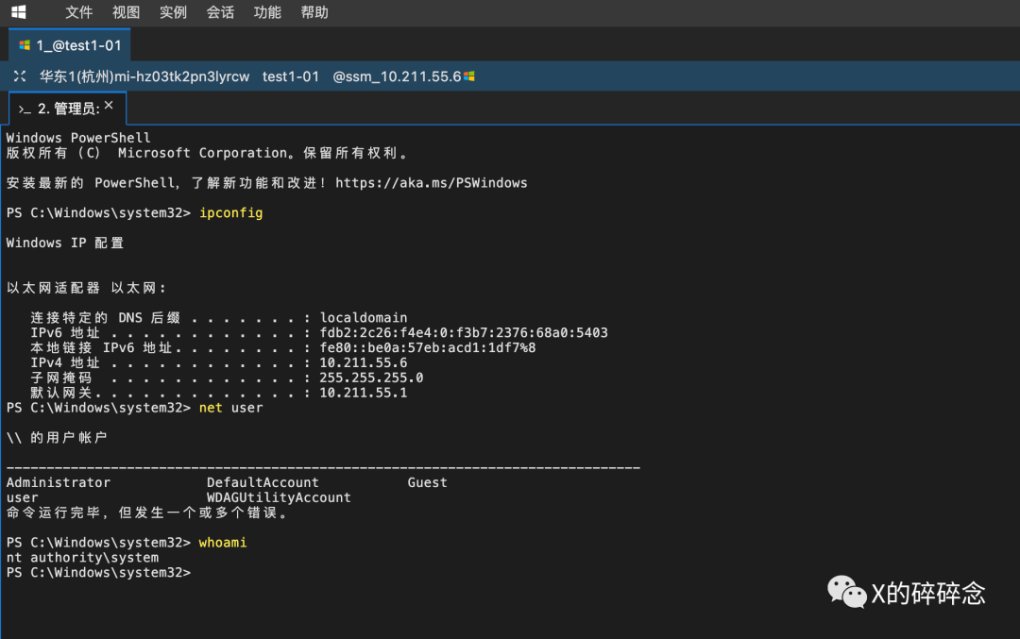Click the terminal prompt icon on the 管理员 tab
The width and height of the screenshot is (1020, 639).
coord(25,109)
